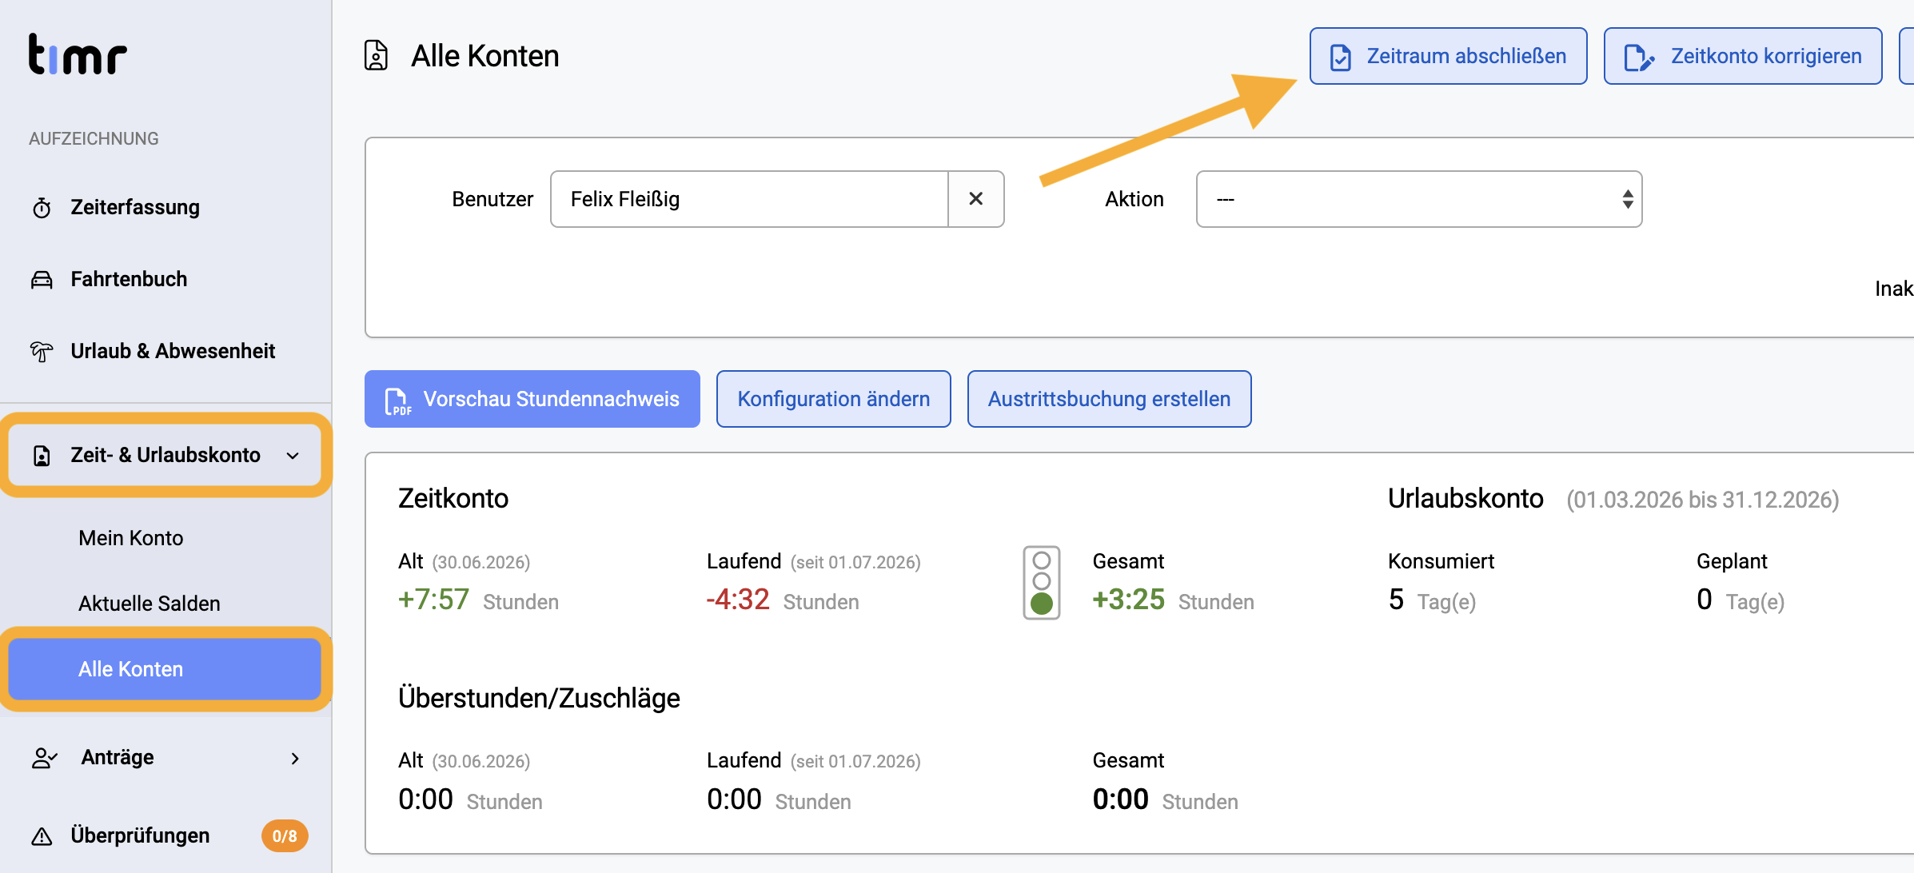1914x873 pixels.
Task: Click the traffic light status icon
Action: (1042, 583)
